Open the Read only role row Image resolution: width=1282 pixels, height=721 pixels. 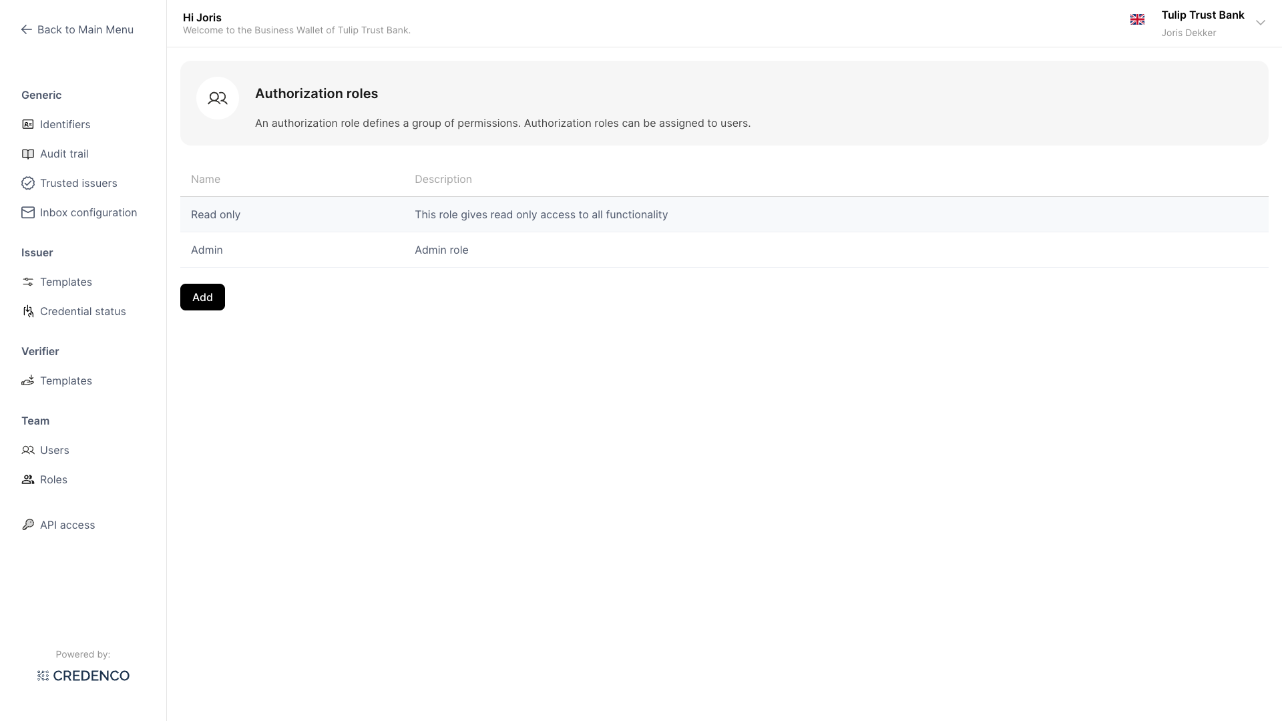pos(216,215)
